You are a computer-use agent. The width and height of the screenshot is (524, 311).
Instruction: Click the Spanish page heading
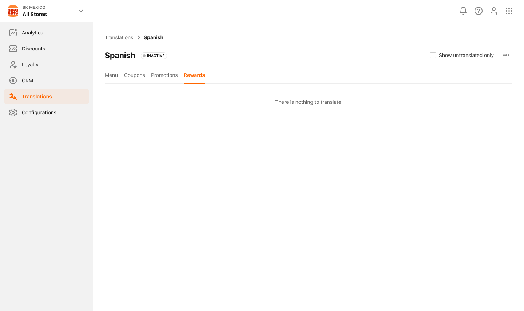click(x=120, y=55)
